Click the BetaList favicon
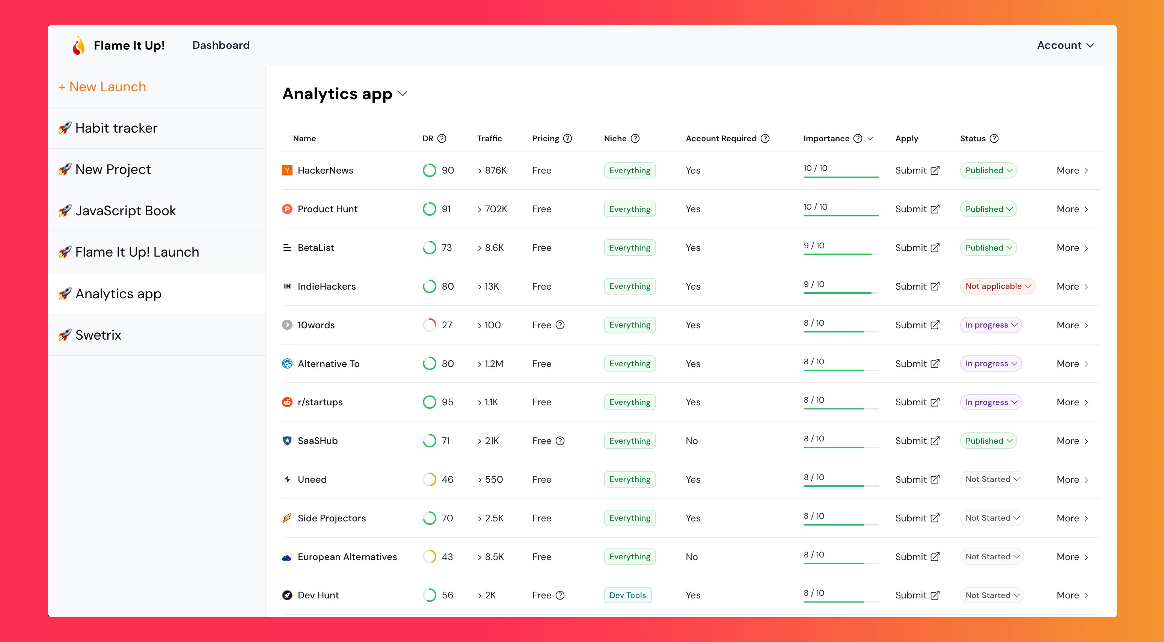This screenshot has width=1164, height=642. click(287, 248)
